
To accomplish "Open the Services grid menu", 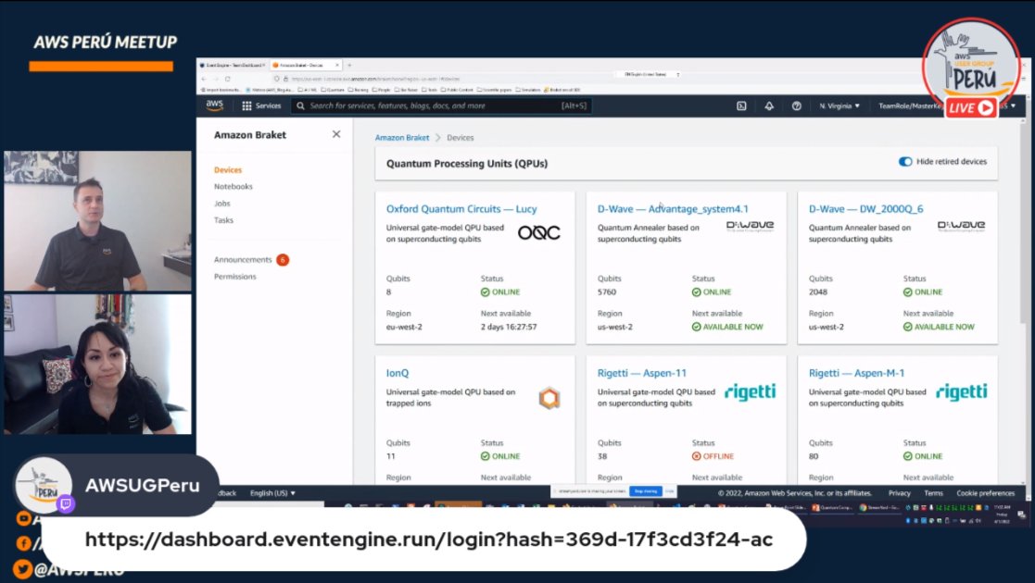I will (x=261, y=105).
